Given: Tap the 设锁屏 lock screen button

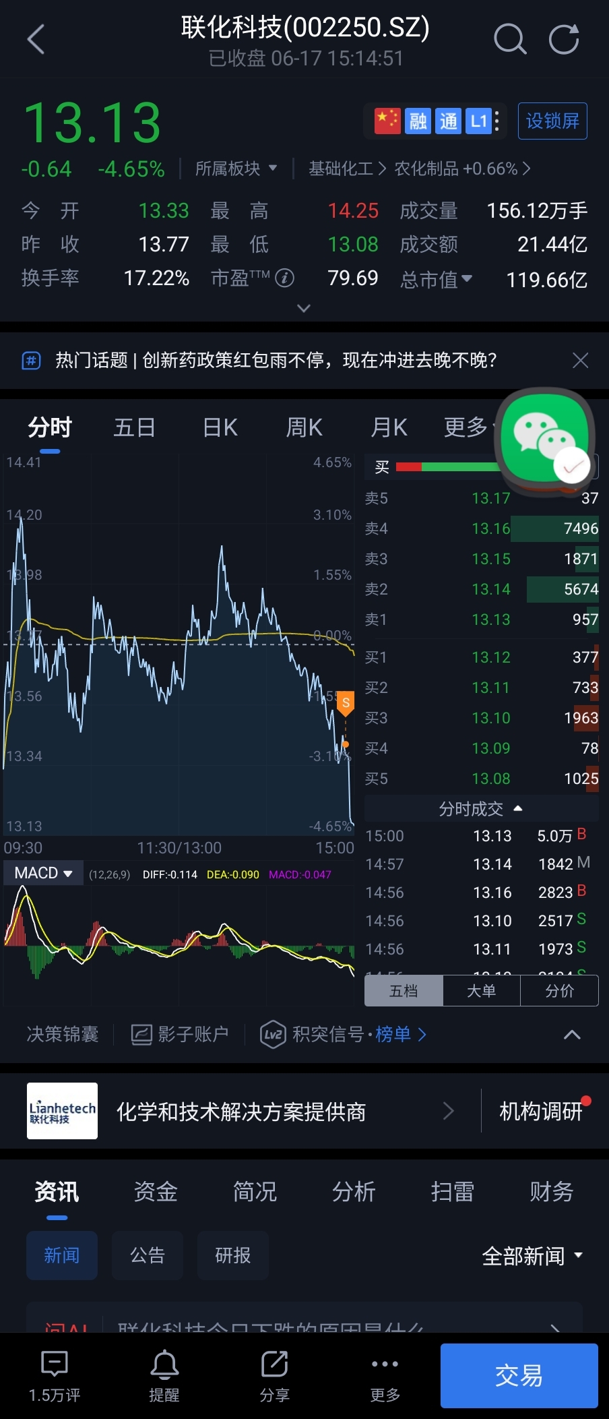Looking at the screenshot, I should click(x=552, y=121).
